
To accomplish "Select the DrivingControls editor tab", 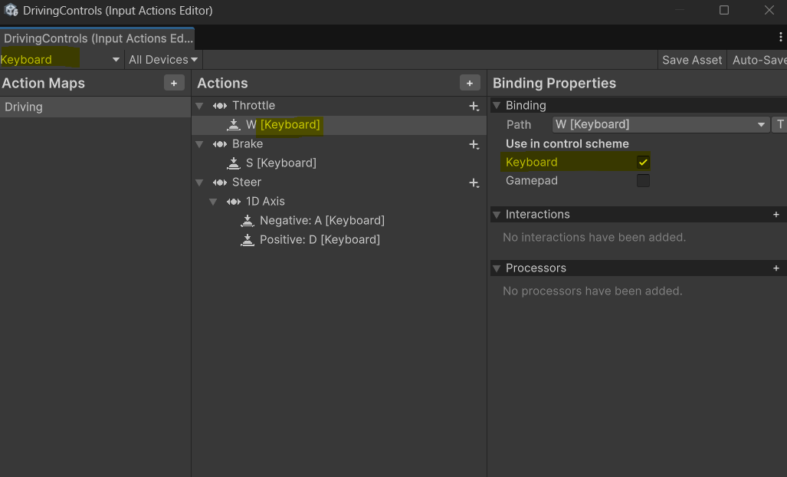I will click(x=97, y=38).
